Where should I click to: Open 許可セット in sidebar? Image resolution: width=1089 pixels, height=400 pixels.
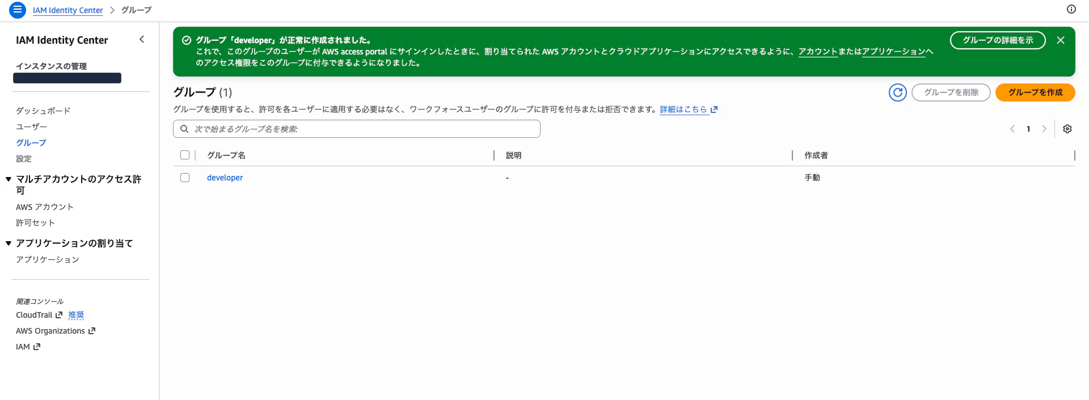coord(35,222)
